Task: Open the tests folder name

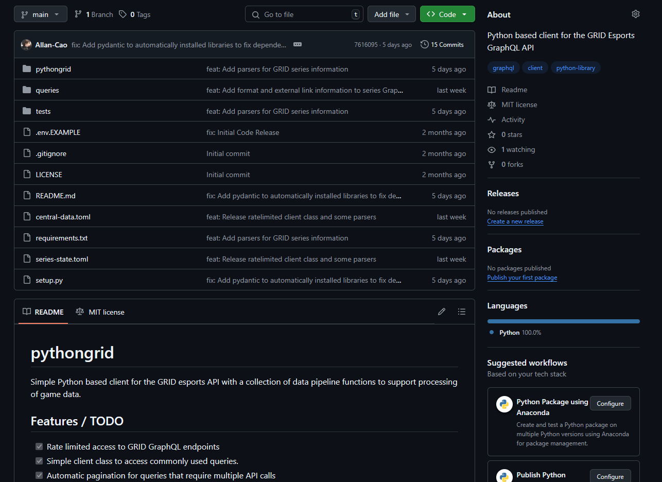Action: pyautogui.click(x=43, y=111)
